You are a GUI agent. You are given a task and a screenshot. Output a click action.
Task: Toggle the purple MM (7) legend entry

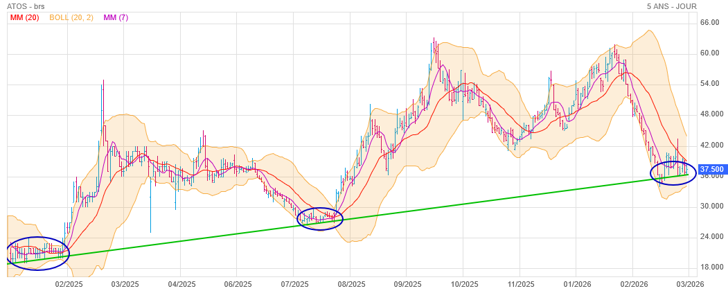118,17
